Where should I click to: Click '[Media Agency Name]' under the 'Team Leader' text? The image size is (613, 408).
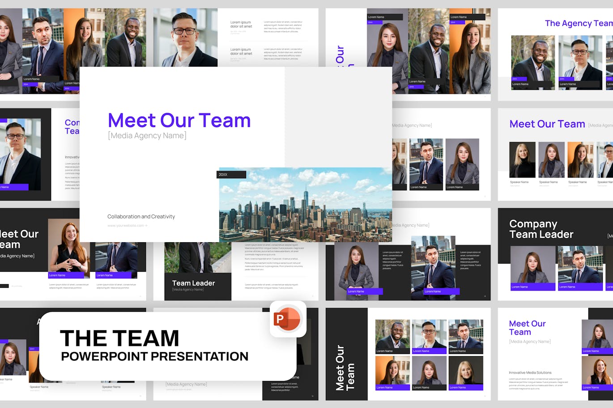click(x=188, y=290)
